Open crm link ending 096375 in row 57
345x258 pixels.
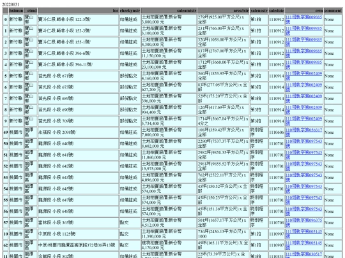(x=303, y=223)
